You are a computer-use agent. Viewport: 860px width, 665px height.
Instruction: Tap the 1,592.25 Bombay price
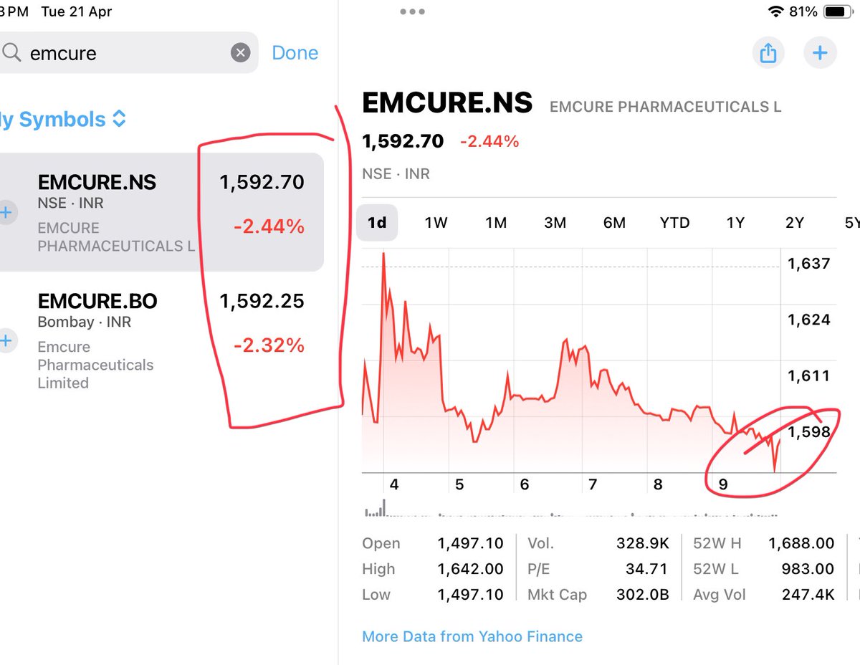(x=262, y=301)
